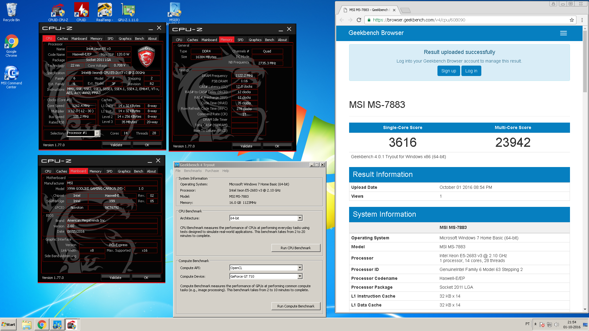Click Chrome user profile icon
The image size is (589, 331).
click(x=553, y=4)
